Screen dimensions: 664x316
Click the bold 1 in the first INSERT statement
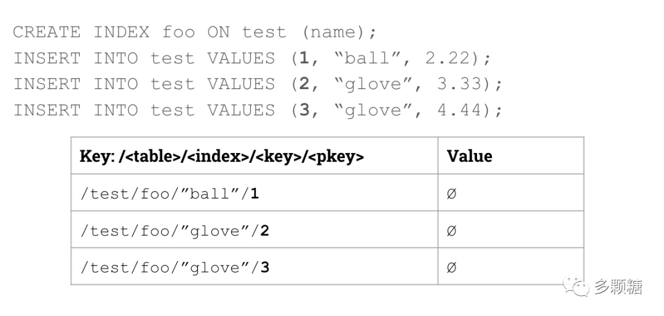coord(304,58)
